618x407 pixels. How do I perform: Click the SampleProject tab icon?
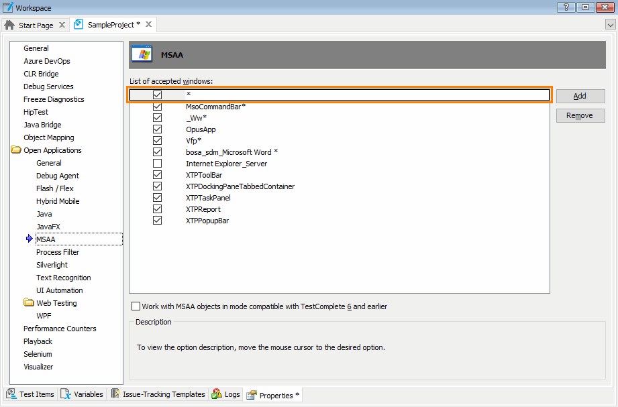pyautogui.click(x=79, y=25)
